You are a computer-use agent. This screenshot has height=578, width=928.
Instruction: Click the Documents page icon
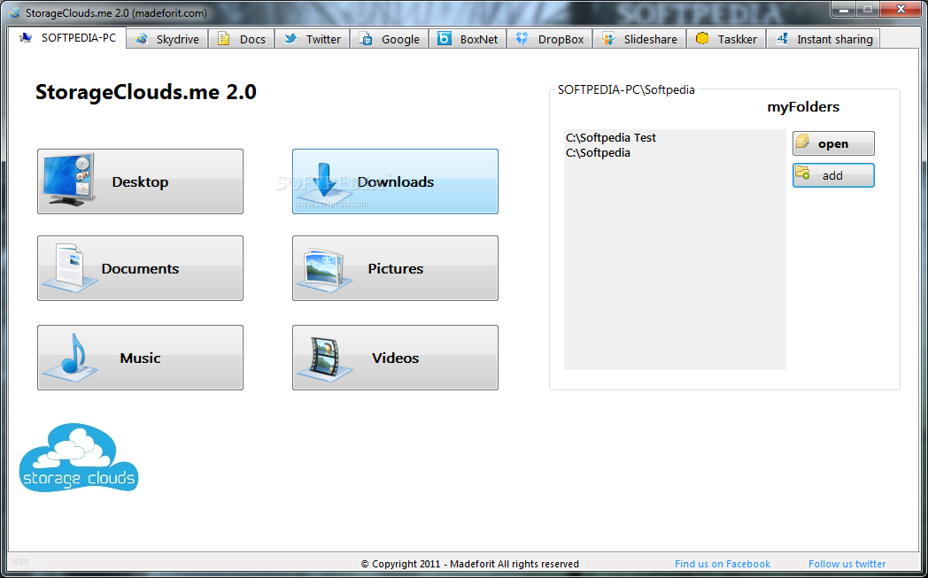[69, 269]
